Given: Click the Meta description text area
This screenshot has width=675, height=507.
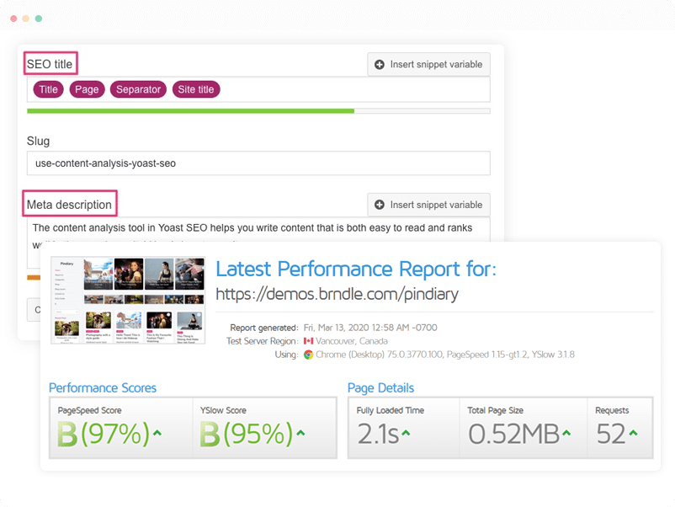Looking at the screenshot, I should [258, 230].
